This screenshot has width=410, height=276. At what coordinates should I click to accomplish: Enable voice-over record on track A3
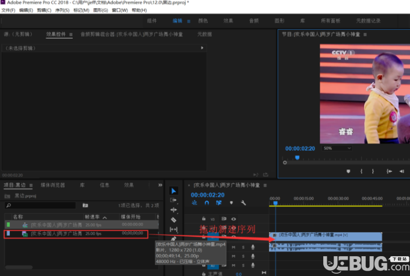pos(253,265)
